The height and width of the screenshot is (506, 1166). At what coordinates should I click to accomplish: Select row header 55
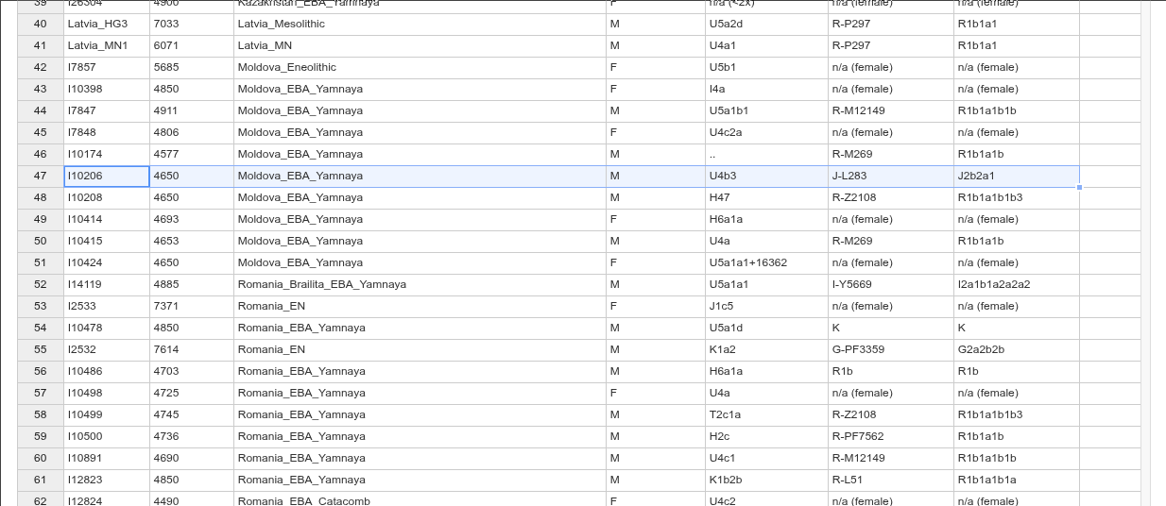(x=40, y=349)
